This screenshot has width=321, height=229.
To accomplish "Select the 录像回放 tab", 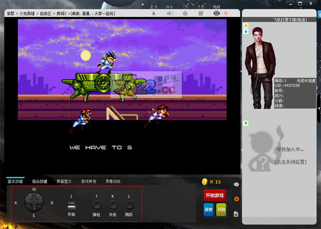I will 113,181.
